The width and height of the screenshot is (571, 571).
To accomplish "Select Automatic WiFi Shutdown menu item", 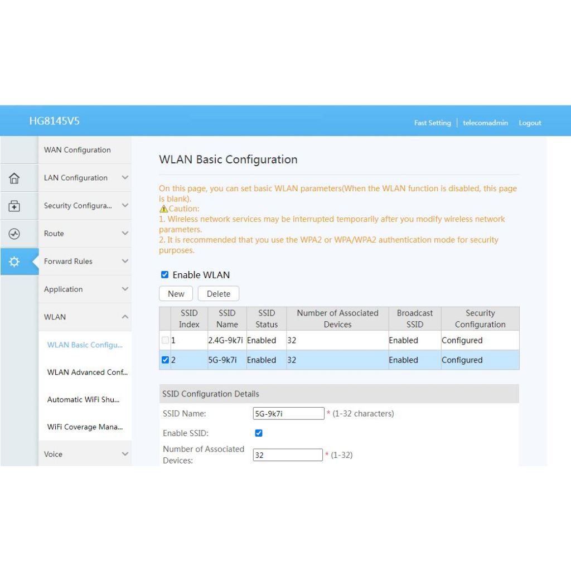I will click(x=84, y=400).
